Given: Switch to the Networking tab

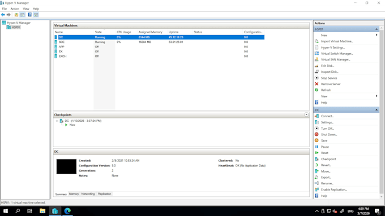Looking at the screenshot, I should click(88, 194).
